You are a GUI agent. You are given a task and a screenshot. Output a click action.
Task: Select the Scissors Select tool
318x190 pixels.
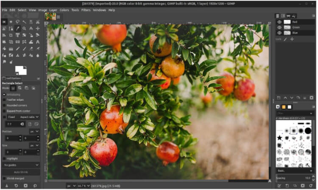click(x=38, y=22)
